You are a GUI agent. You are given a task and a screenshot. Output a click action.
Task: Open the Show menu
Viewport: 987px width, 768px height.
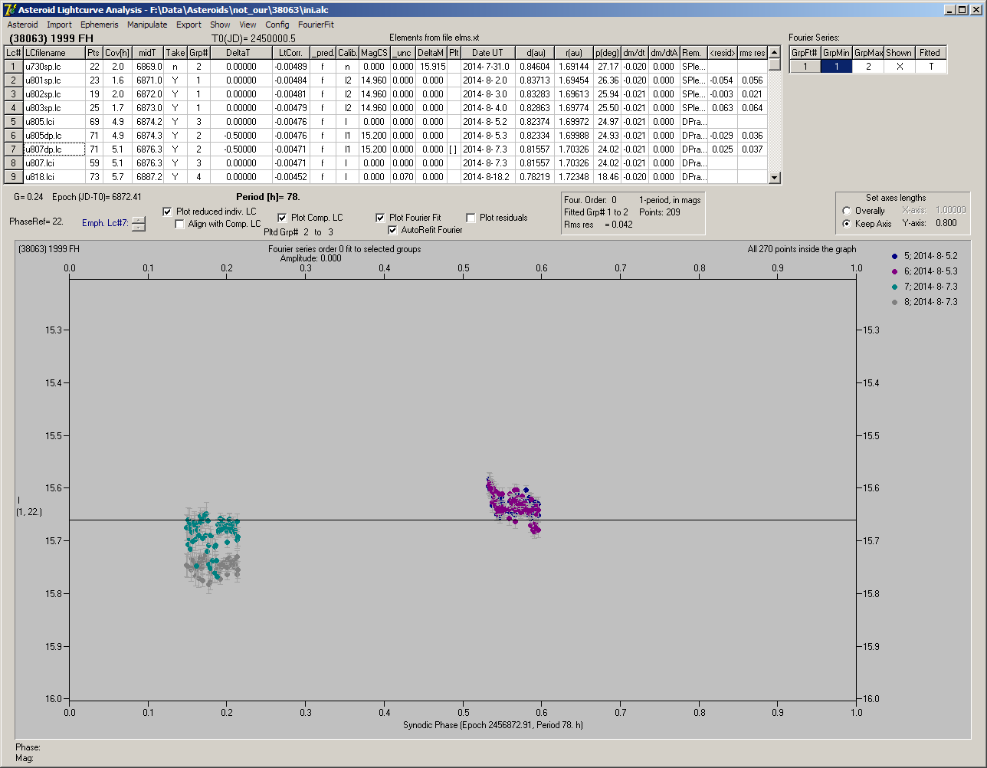pos(220,25)
